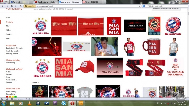Click the SK language indicator in tray

[158, 103]
